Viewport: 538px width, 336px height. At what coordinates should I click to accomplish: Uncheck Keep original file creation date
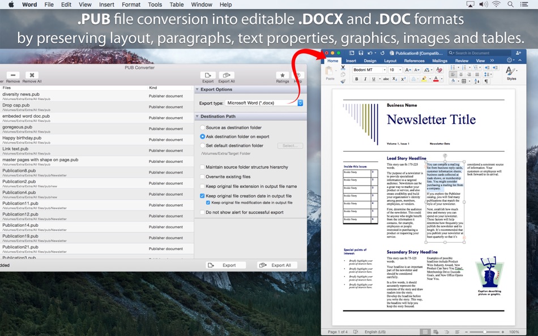[x=202, y=196]
